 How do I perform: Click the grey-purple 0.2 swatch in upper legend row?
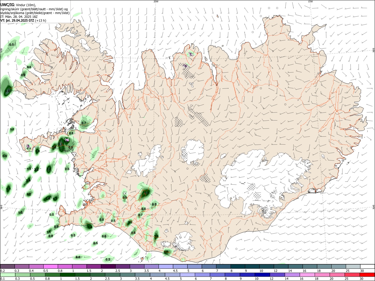tap(7, 266)
